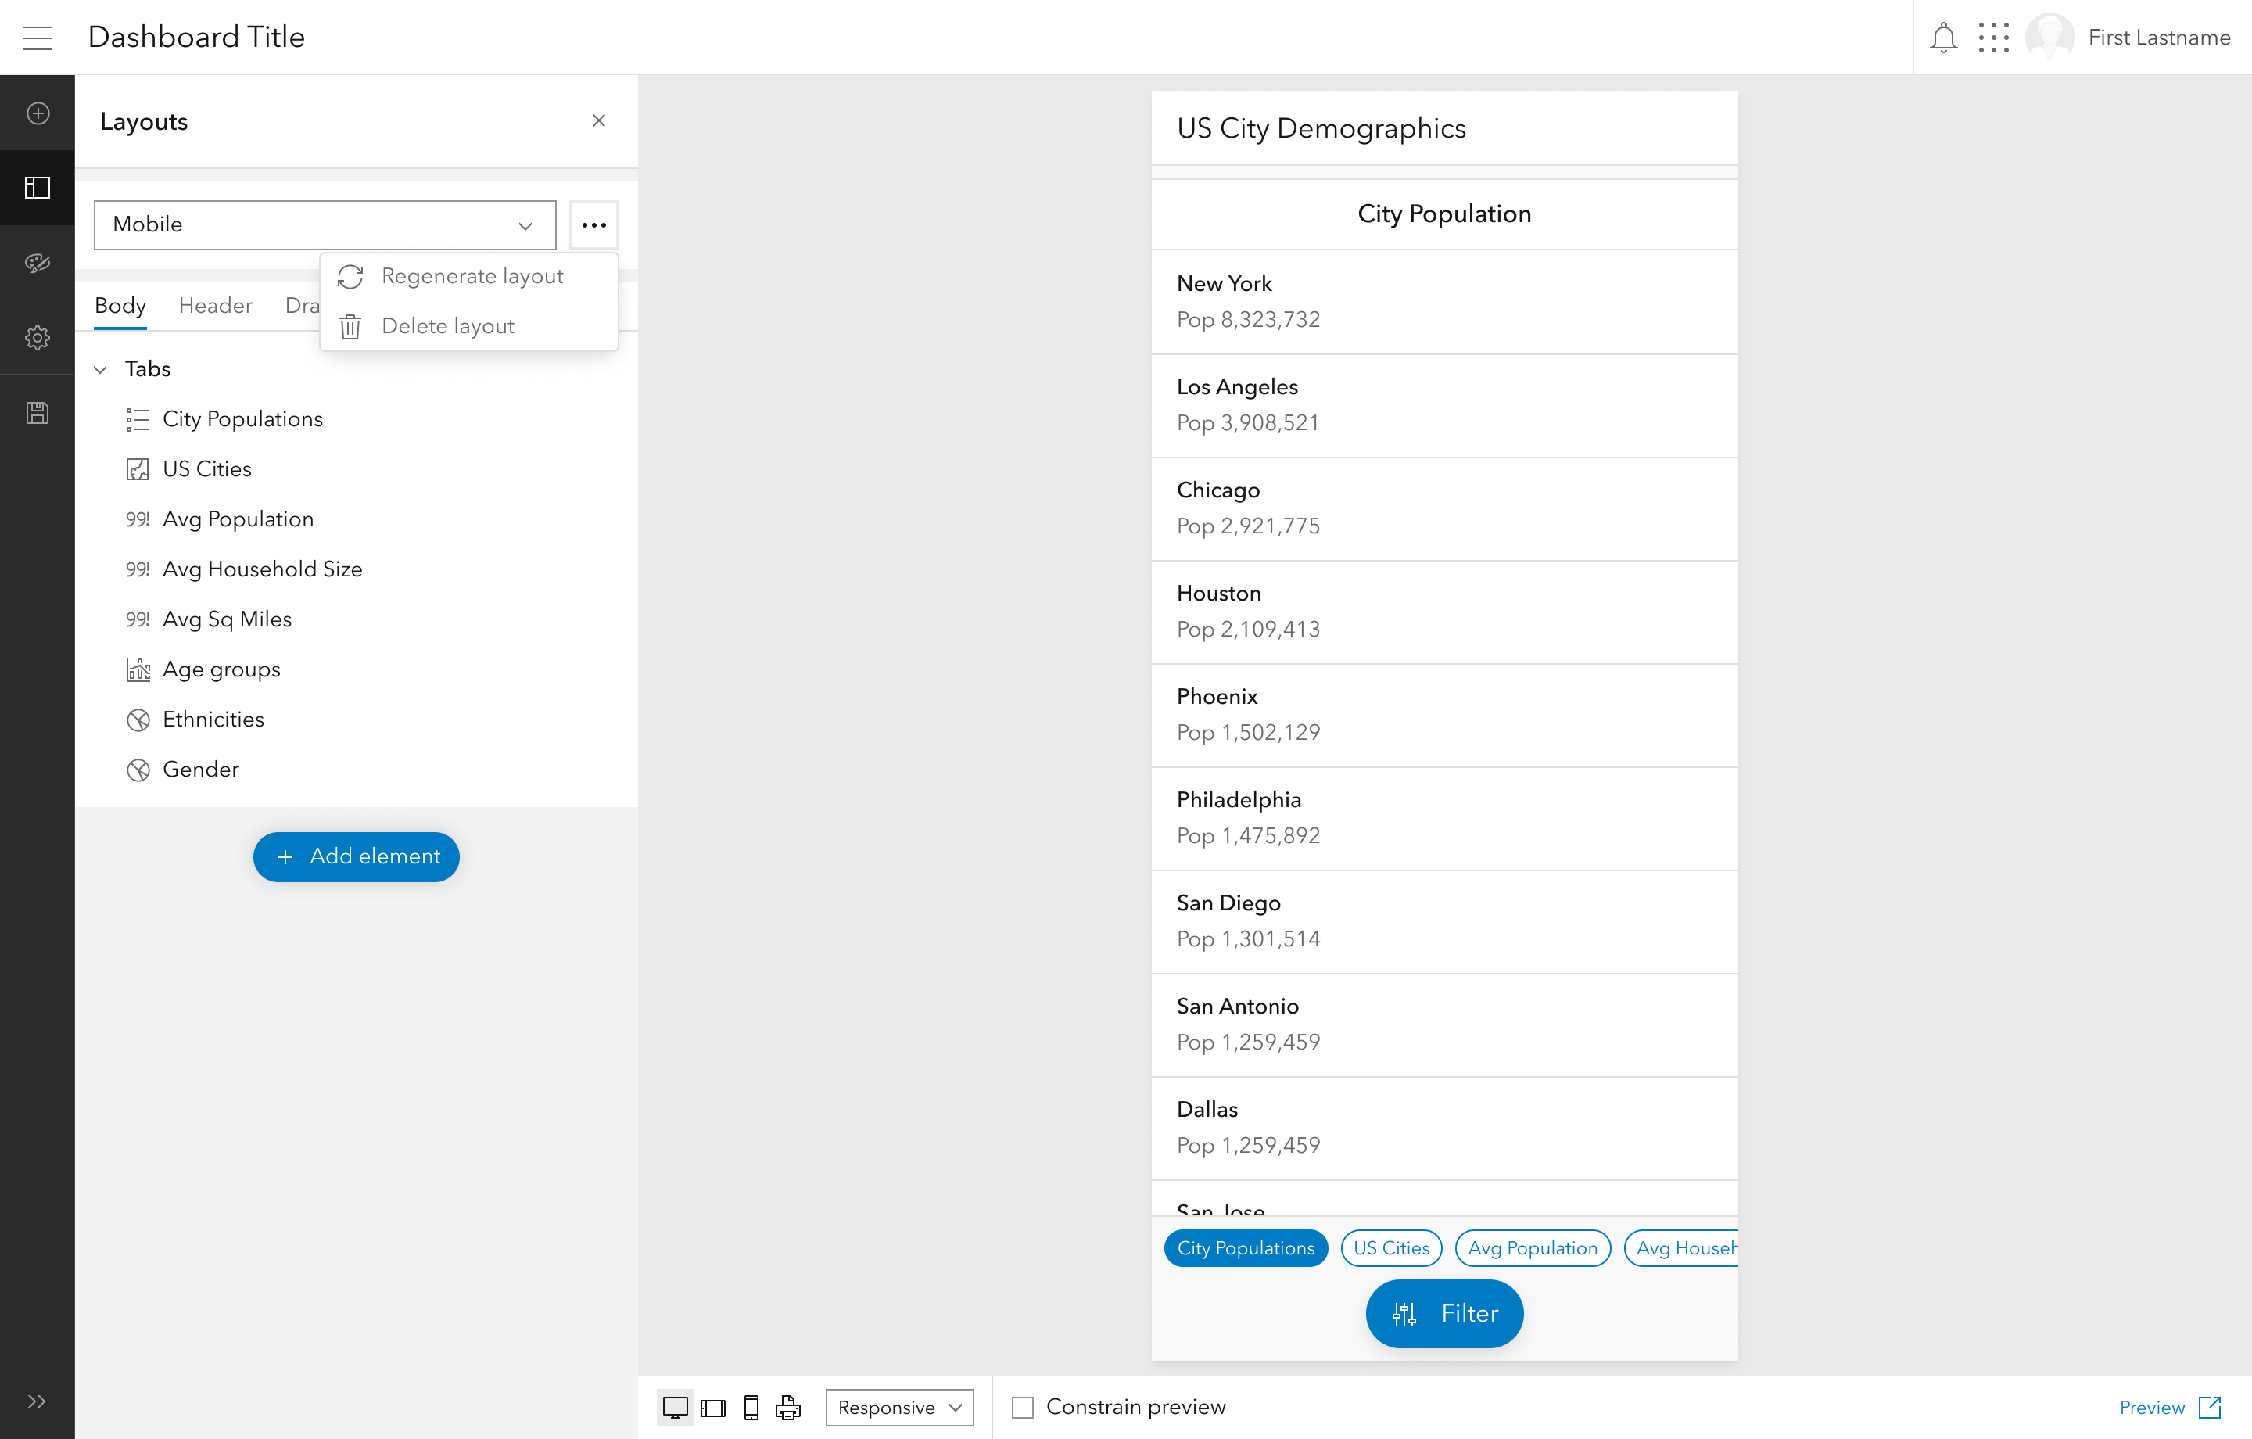
Task: Click the save disk sidebar icon
Action: tap(38, 413)
